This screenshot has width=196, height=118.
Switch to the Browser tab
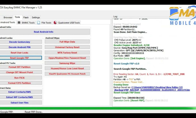point(8,18)
